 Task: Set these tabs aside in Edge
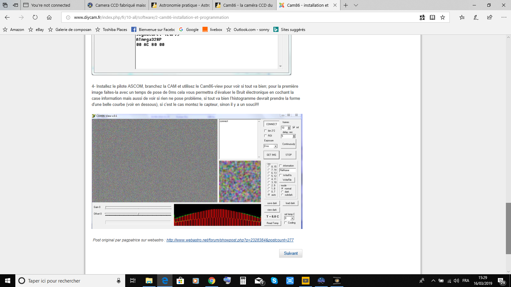15,5
